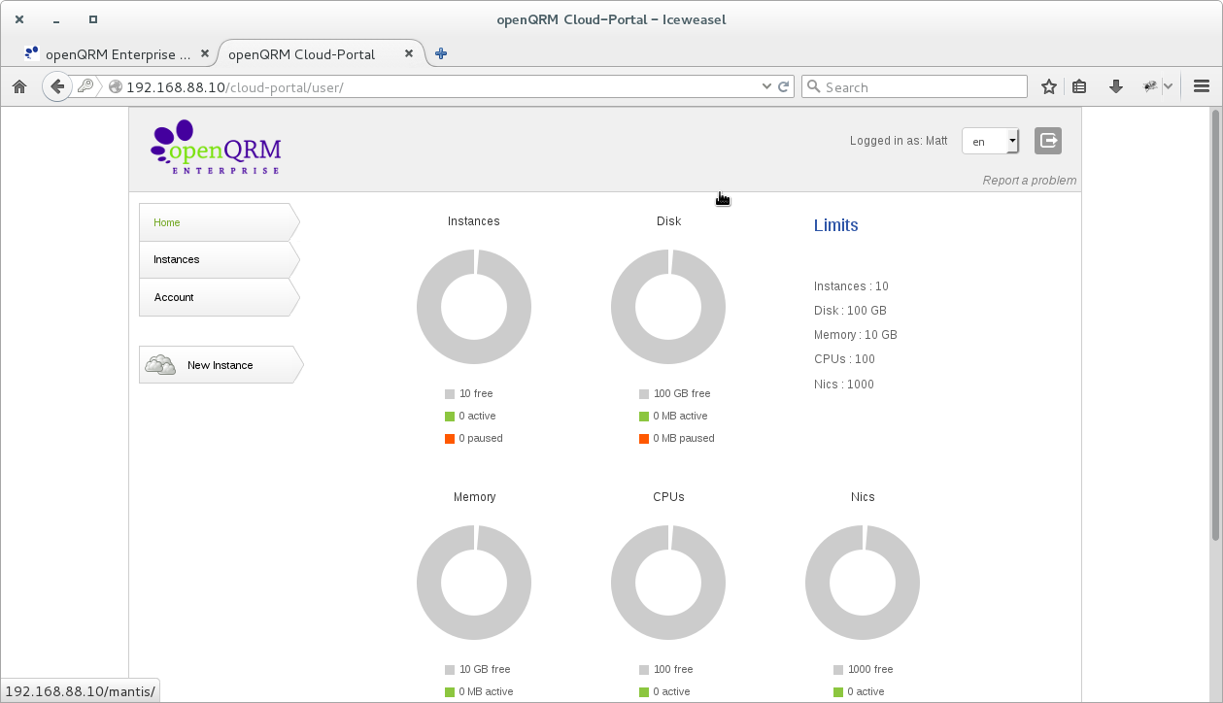Image resolution: width=1223 pixels, height=703 pixels.
Task: Click the '10 GB free' memory legend
Action: click(485, 669)
